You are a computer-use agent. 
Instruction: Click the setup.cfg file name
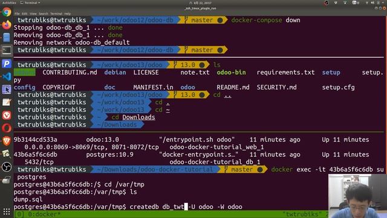coord(339,87)
